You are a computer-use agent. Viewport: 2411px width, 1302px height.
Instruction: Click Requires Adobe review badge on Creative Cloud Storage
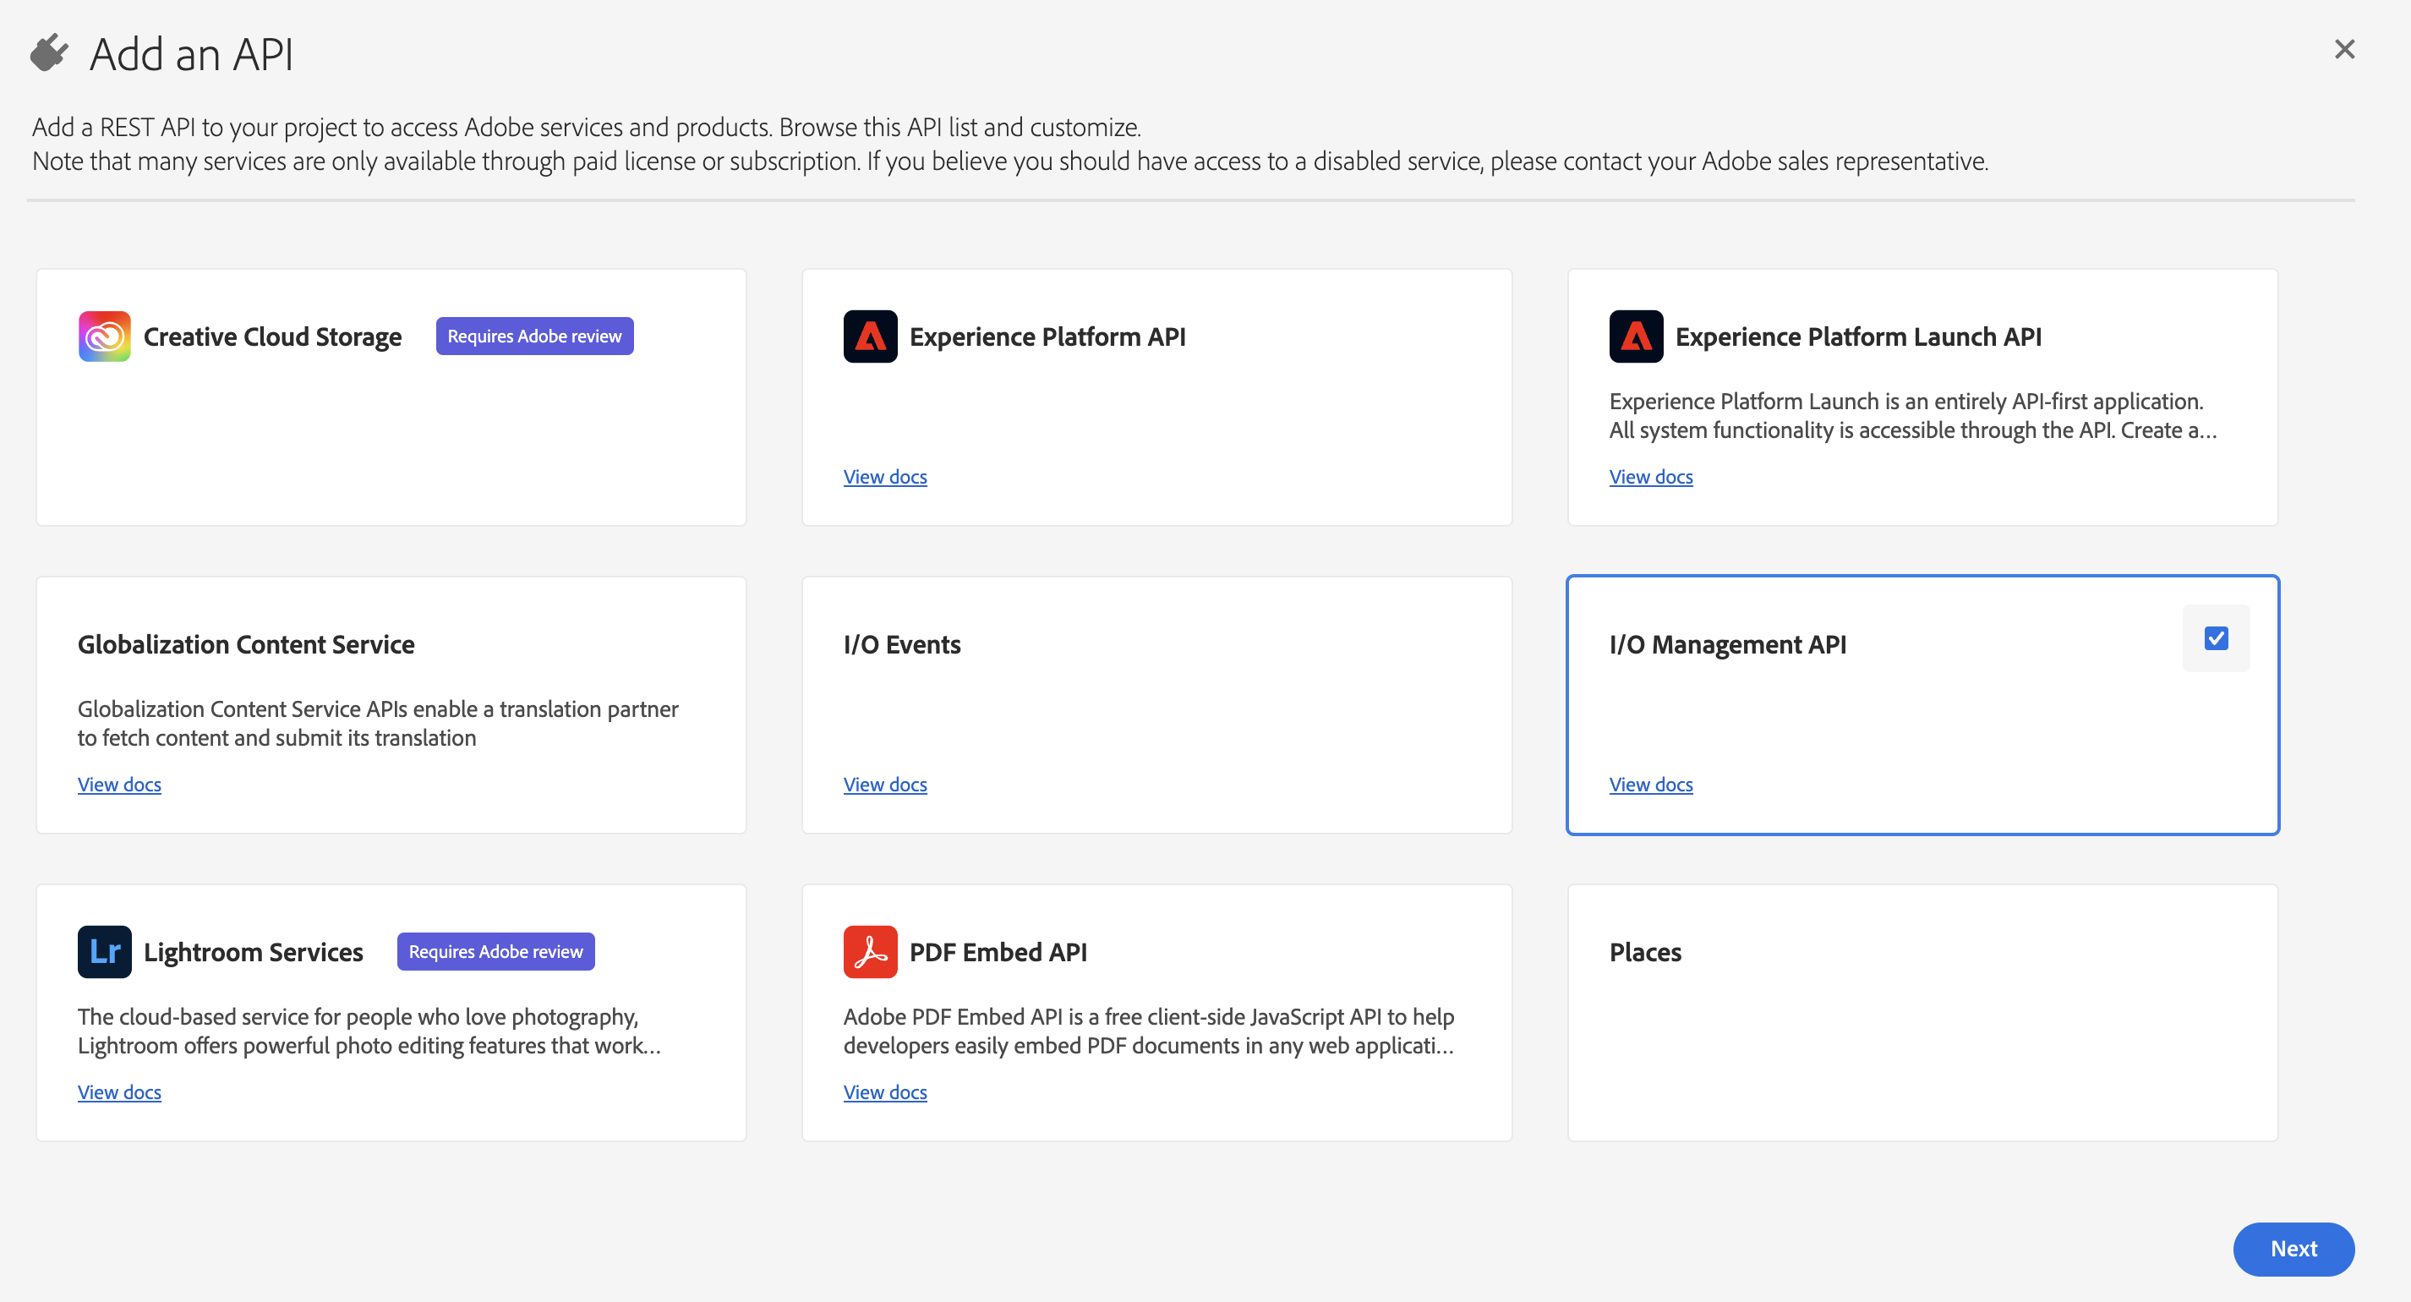click(533, 336)
